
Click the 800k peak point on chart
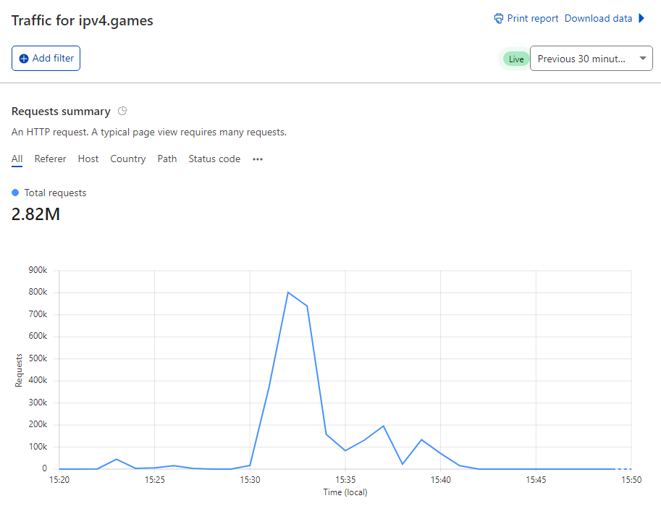pos(288,292)
